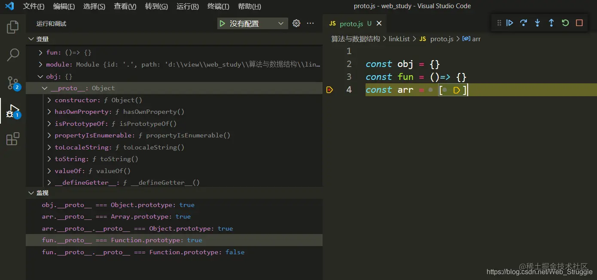597x280 pixels.
Task: Select watch fun.__proto__ === Function.prototype
Action: pos(174,240)
